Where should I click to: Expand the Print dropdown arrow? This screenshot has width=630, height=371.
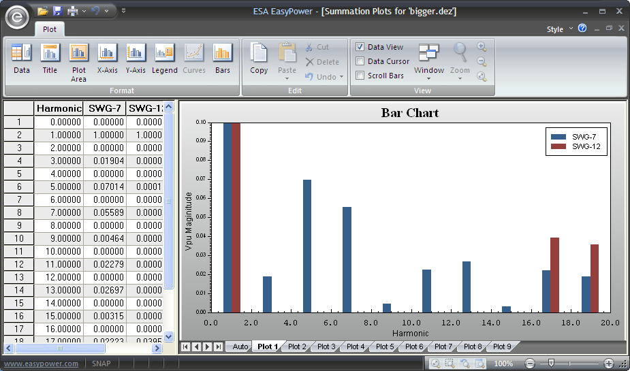click(84, 12)
